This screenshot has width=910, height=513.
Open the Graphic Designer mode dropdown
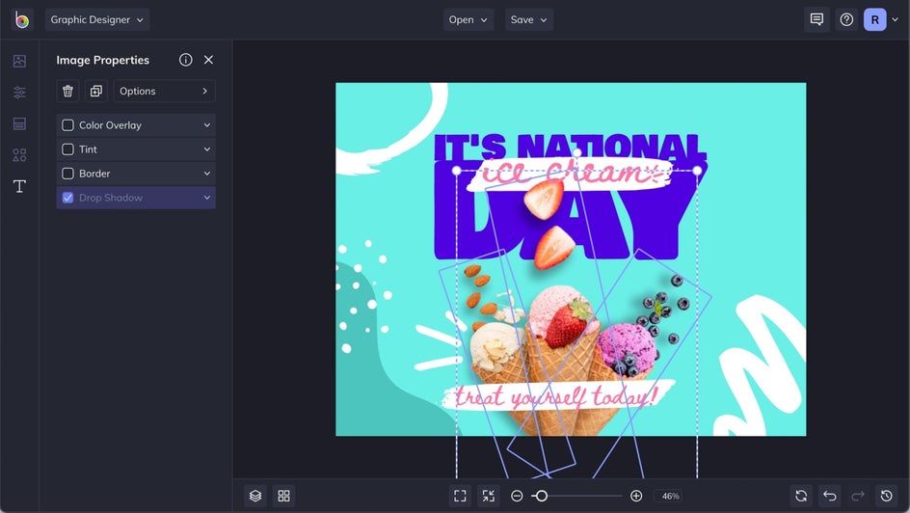[97, 19]
